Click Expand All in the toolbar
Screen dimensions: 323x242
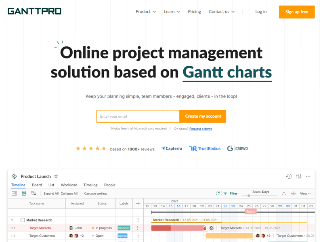point(51,194)
